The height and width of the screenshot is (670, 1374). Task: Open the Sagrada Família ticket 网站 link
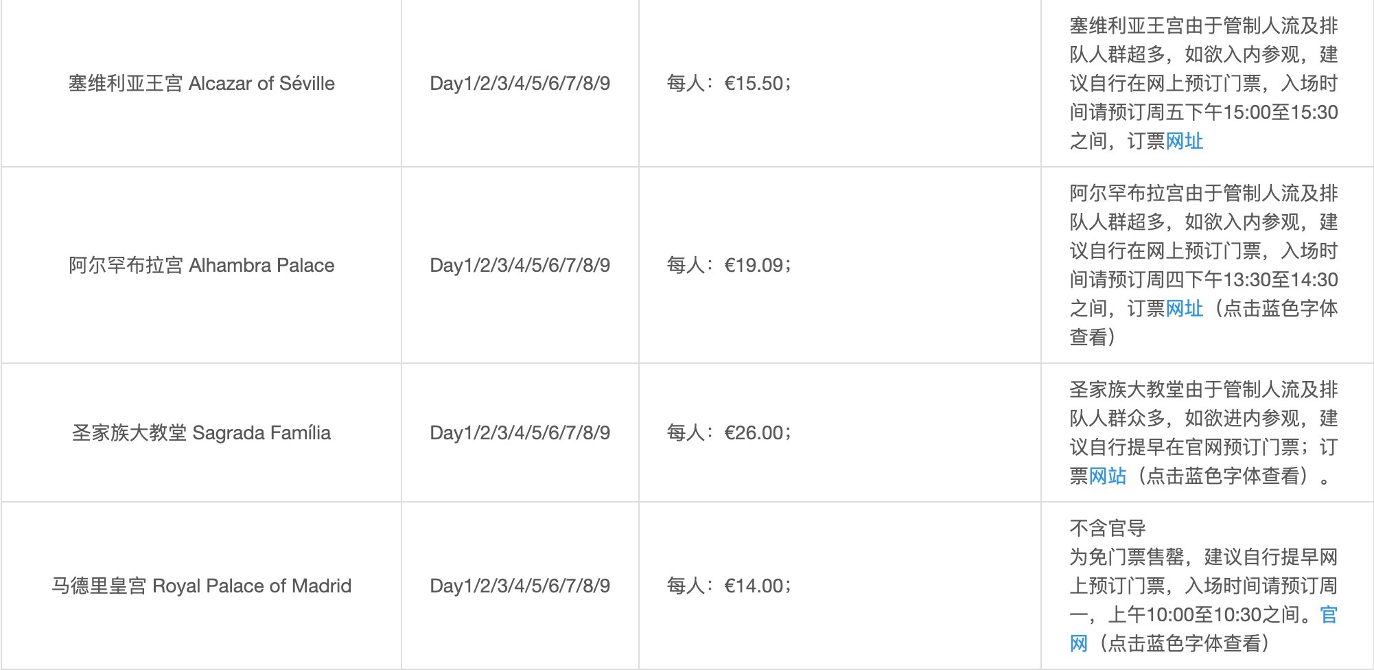pyautogui.click(x=1107, y=476)
